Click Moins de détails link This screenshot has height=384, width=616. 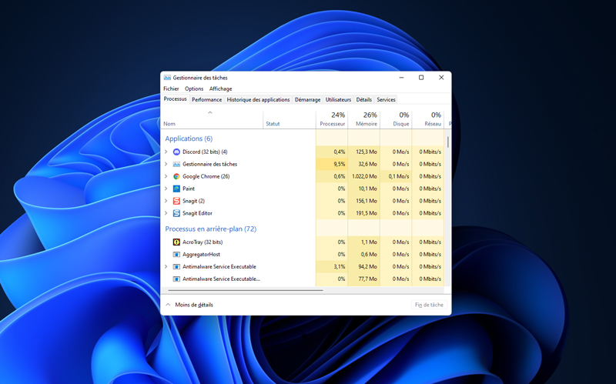tap(194, 305)
